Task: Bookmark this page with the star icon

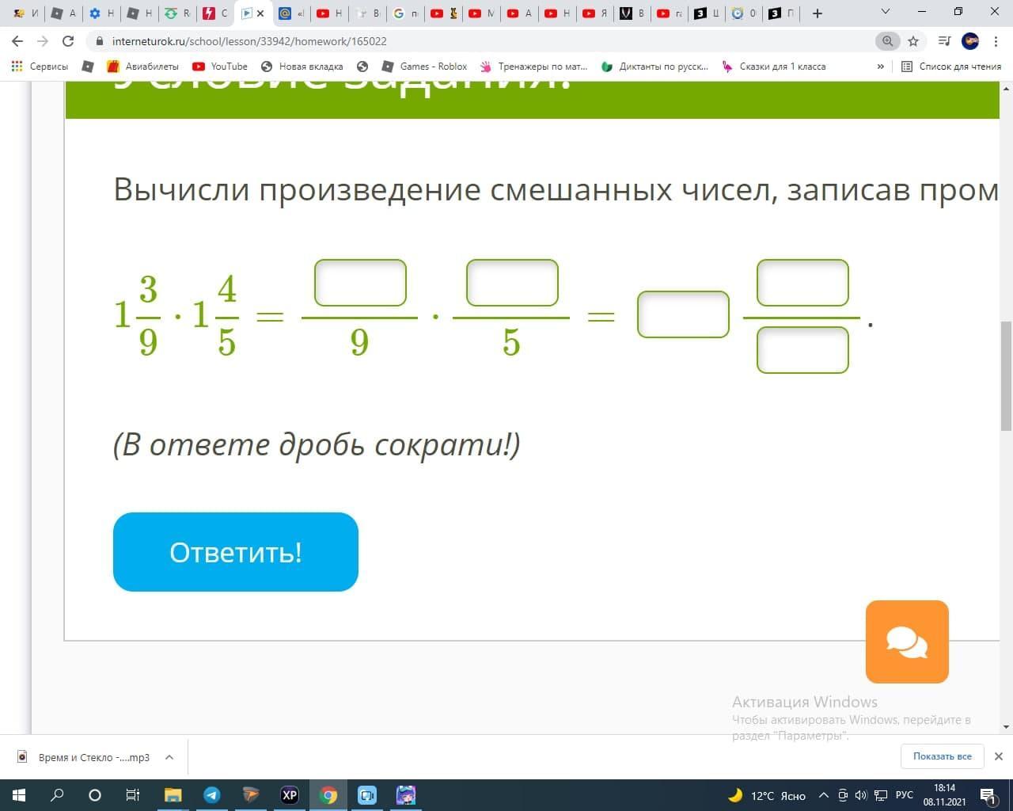Action: coord(913,41)
